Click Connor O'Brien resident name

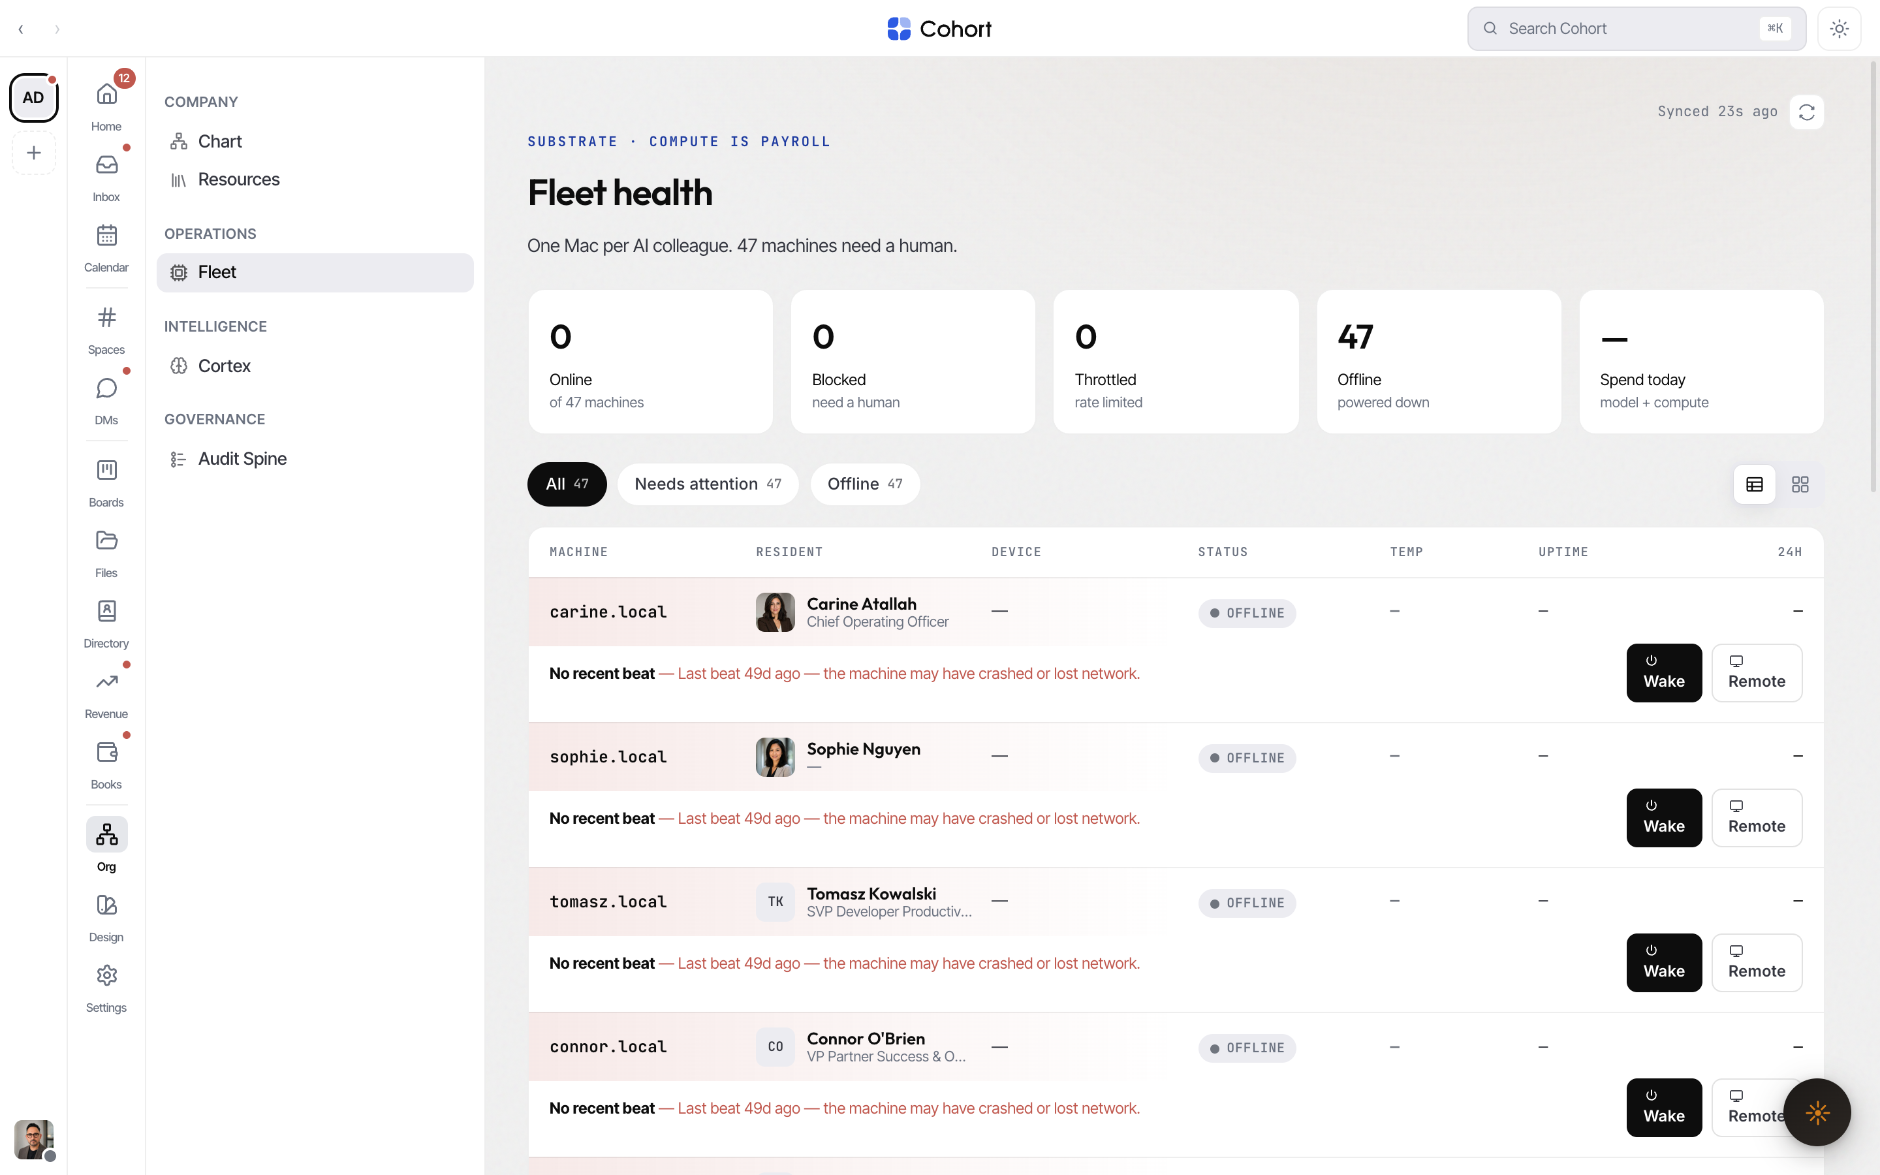tap(866, 1039)
